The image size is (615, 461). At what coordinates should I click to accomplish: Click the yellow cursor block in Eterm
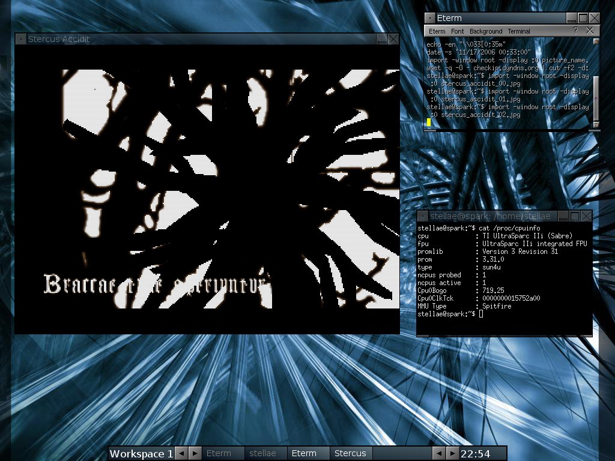(429, 122)
